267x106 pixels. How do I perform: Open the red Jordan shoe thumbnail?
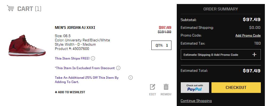[27, 45]
